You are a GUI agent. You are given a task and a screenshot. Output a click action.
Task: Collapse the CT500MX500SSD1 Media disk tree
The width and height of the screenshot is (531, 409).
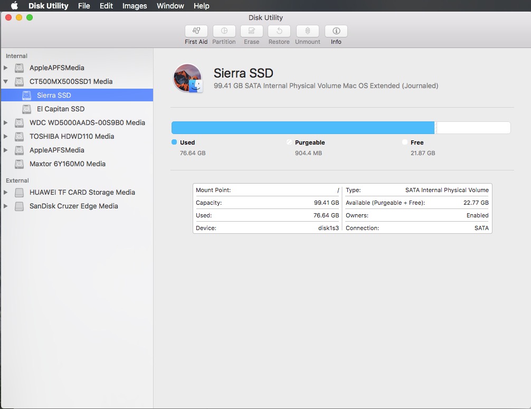(x=6, y=82)
